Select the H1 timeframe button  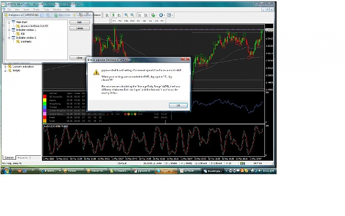(139, 21)
